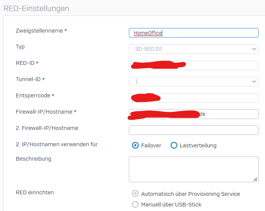Click the Firewall-IP/Hostname field ending in de
This screenshot has height=211, width=265.
click(x=193, y=114)
